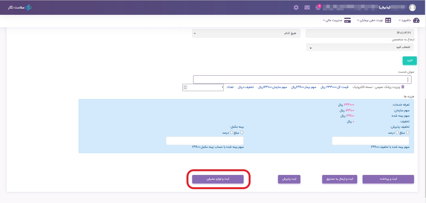426x203 pixels.
Task: Click the credit card icon for مدیریت مالی
Action: click(347, 20)
